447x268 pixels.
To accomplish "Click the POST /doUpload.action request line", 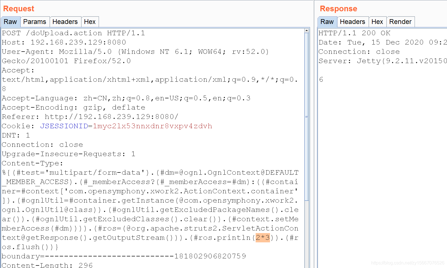I will tap(73, 33).
